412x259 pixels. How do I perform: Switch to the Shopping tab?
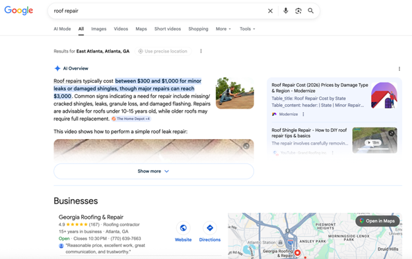coord(198,29)
